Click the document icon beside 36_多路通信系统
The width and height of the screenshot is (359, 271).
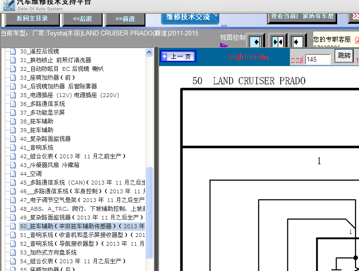13,104
